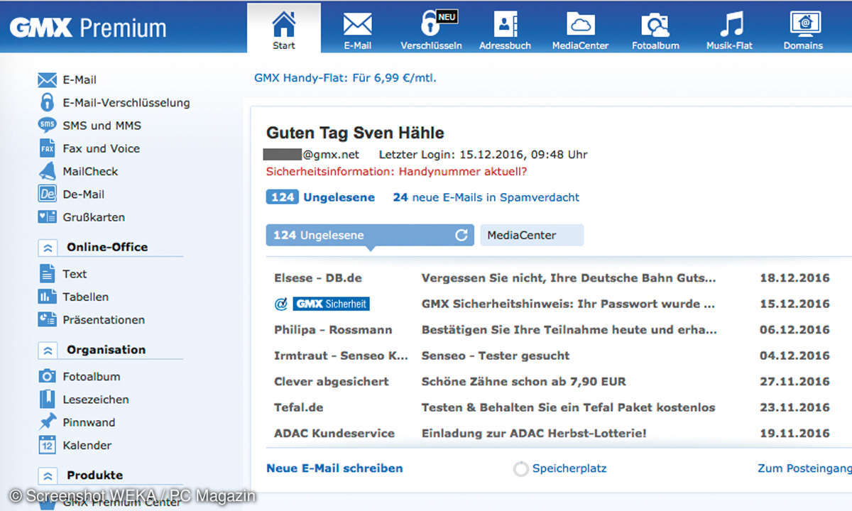This screenshot has height=511, width=852.
Task: Click the date 18.12.2016 in mail list
Action: pyautogui.click(x=794, y=278)
